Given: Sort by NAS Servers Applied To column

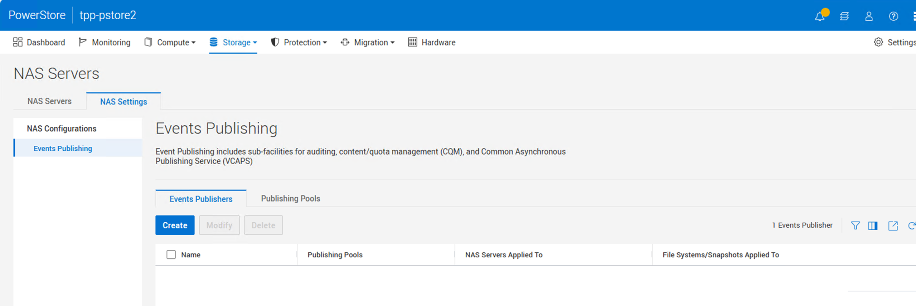Looking at the screenshot, I should [x=504, y=255].
